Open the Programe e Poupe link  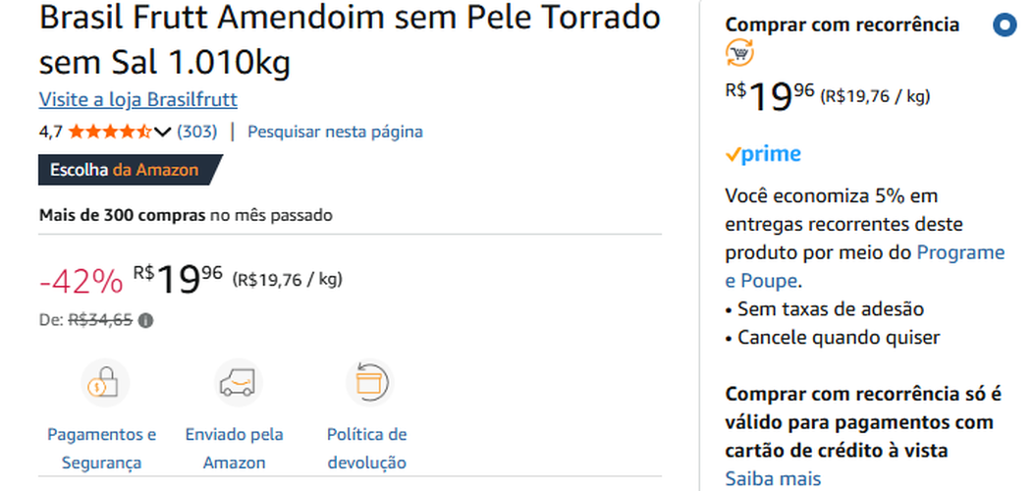(x=961, y=252)
